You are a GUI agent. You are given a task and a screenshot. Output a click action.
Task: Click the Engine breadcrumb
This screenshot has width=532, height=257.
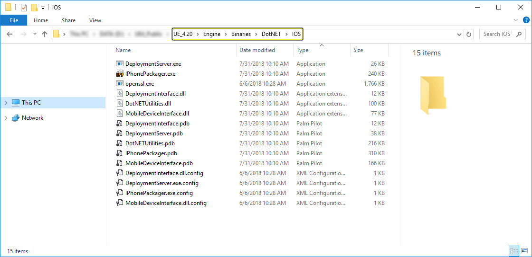(212, 34)
